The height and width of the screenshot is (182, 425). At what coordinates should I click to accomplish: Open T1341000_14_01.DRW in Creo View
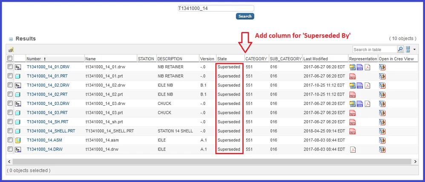tap(382, 67)
